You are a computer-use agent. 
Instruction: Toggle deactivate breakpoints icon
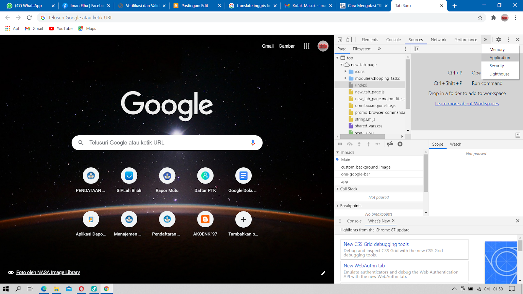[390, 144]
